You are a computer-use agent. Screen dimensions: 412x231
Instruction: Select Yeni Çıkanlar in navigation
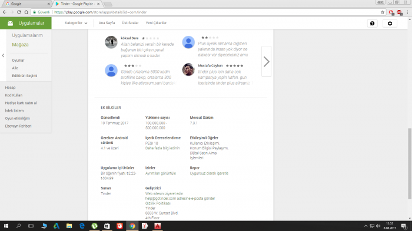[x=156, y=23]
